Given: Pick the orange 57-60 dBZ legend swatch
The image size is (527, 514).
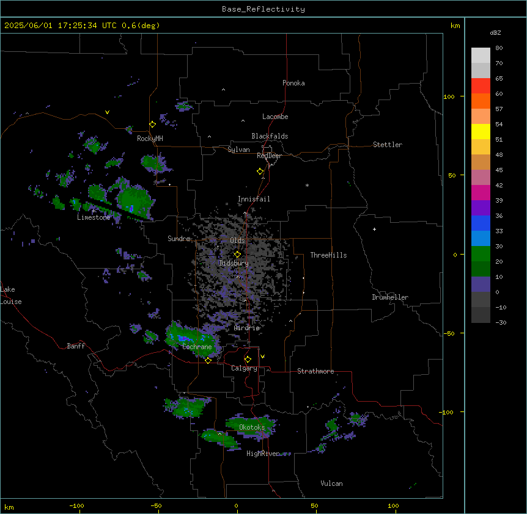Looking at the screenshot, I should point(481,101).
